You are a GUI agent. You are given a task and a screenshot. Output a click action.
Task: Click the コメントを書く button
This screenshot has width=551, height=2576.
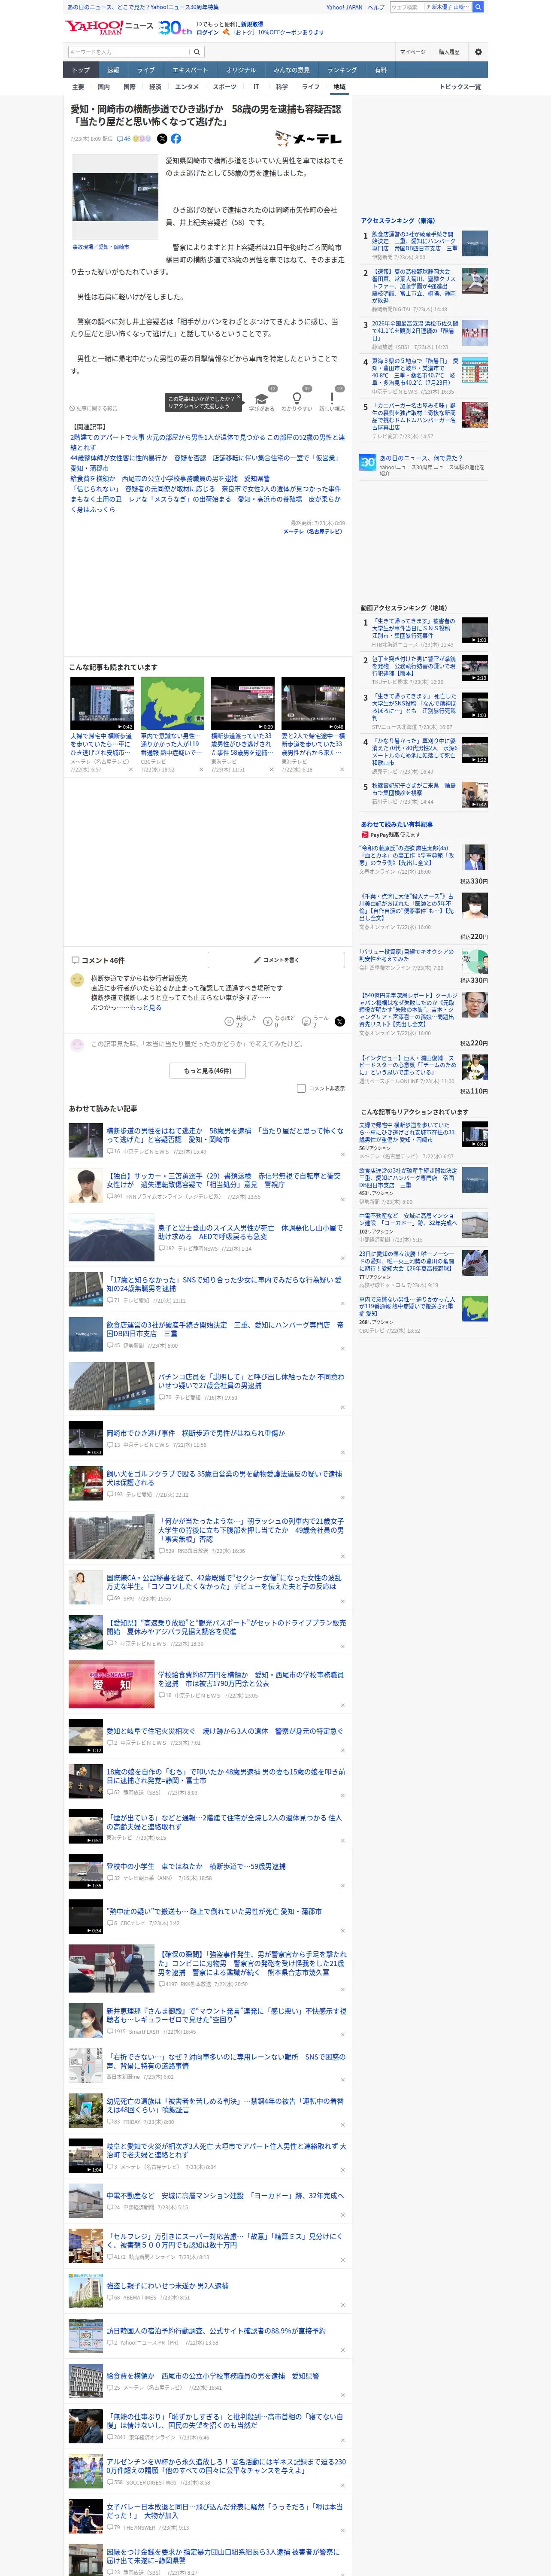point(276,960)
